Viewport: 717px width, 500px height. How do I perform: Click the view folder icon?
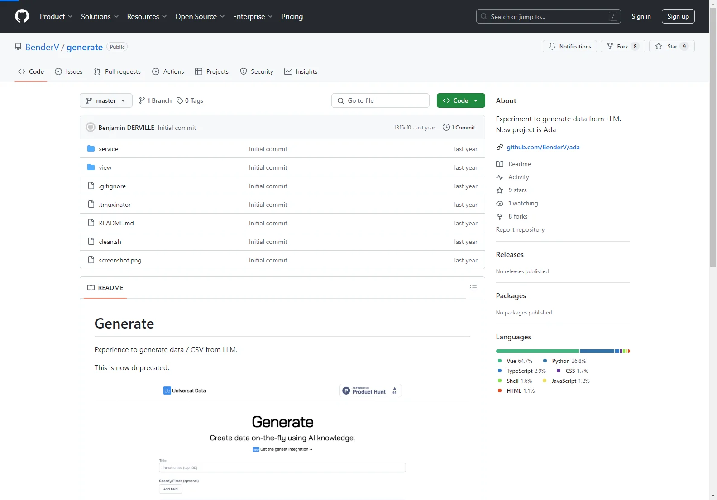coord(91,167)
